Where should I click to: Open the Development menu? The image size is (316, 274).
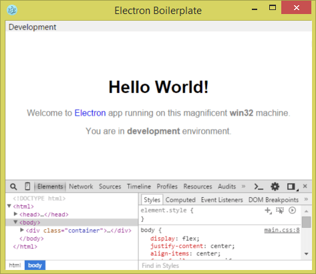click(32, 27)
